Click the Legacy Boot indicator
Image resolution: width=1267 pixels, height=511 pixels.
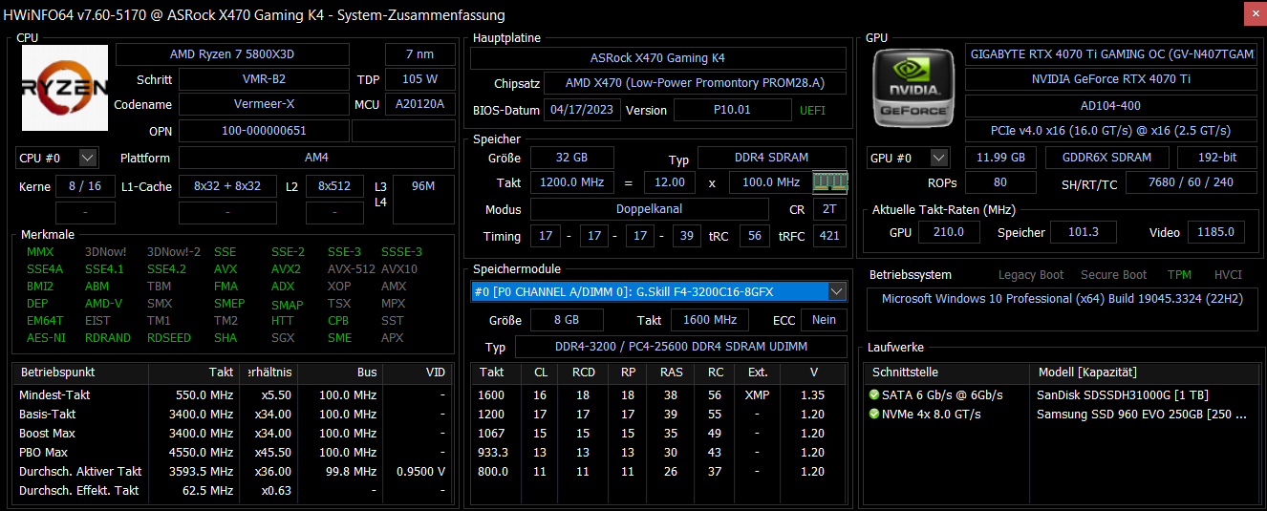1031,275
